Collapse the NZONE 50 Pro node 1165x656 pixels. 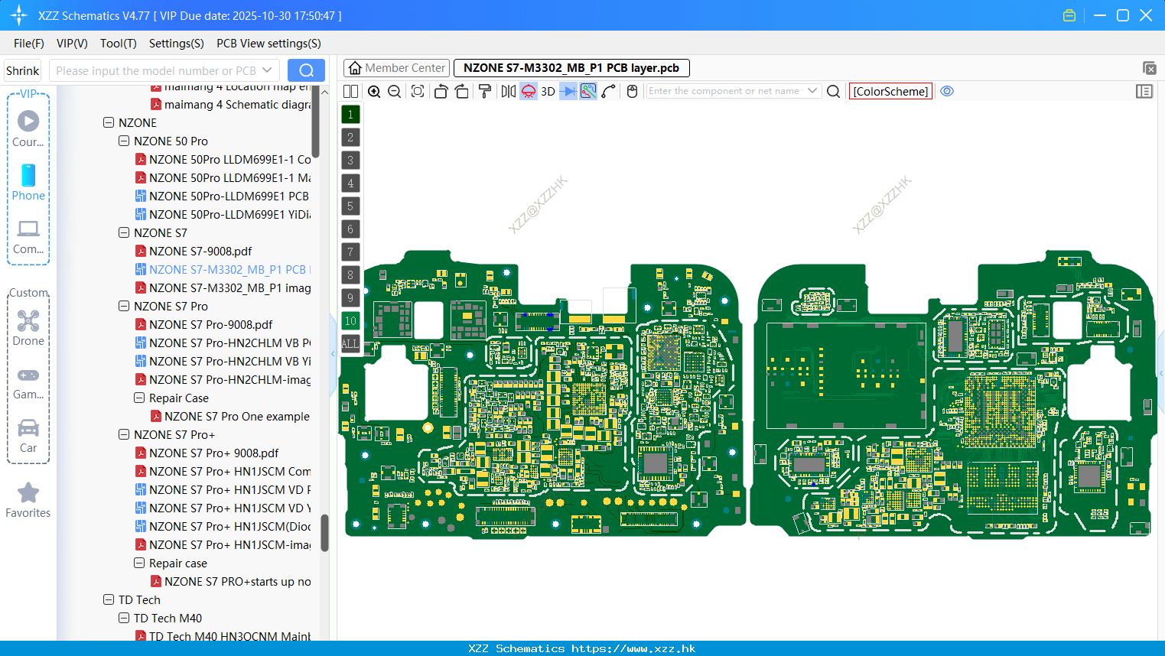pyautogui.click(x=124, y=141)
